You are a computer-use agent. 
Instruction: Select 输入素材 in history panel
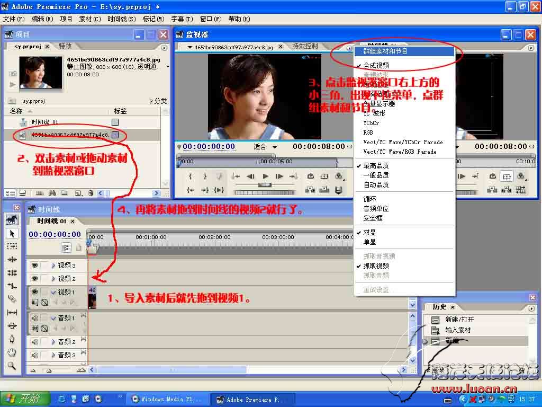pos(458,330)
